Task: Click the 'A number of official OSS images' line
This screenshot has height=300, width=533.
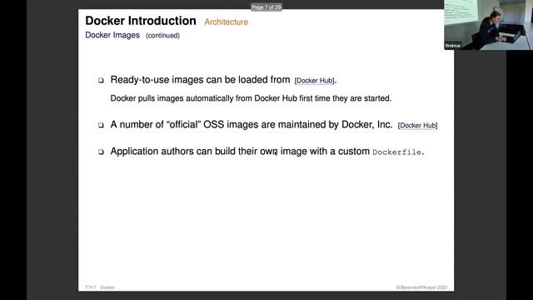Action: 252,124
